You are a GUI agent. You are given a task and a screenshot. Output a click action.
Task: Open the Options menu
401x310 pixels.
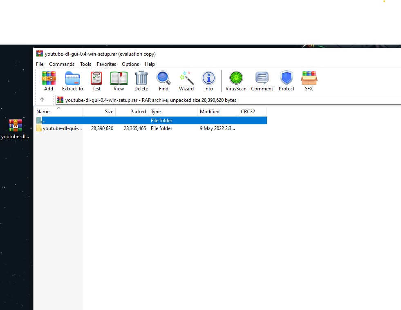tap(130, 64)
